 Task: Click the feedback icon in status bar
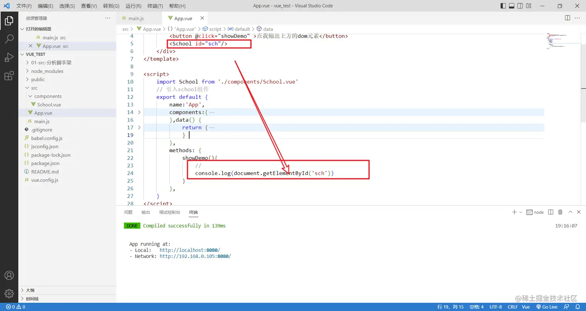pos(567,307)
